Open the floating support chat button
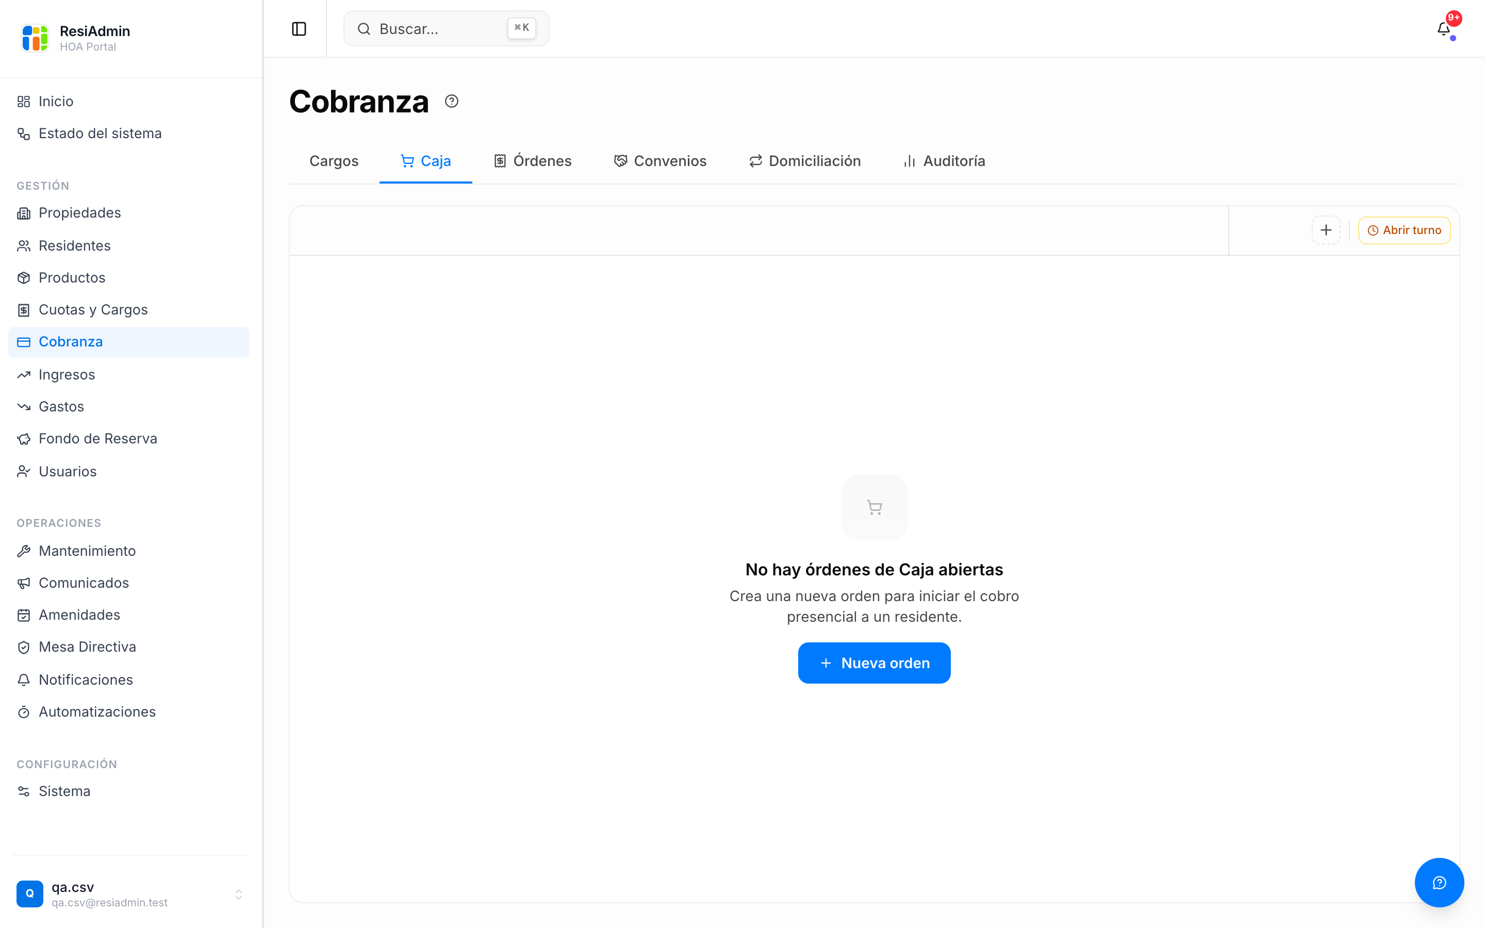This screenshot has height=928, width=1485. click(1439, 882)
